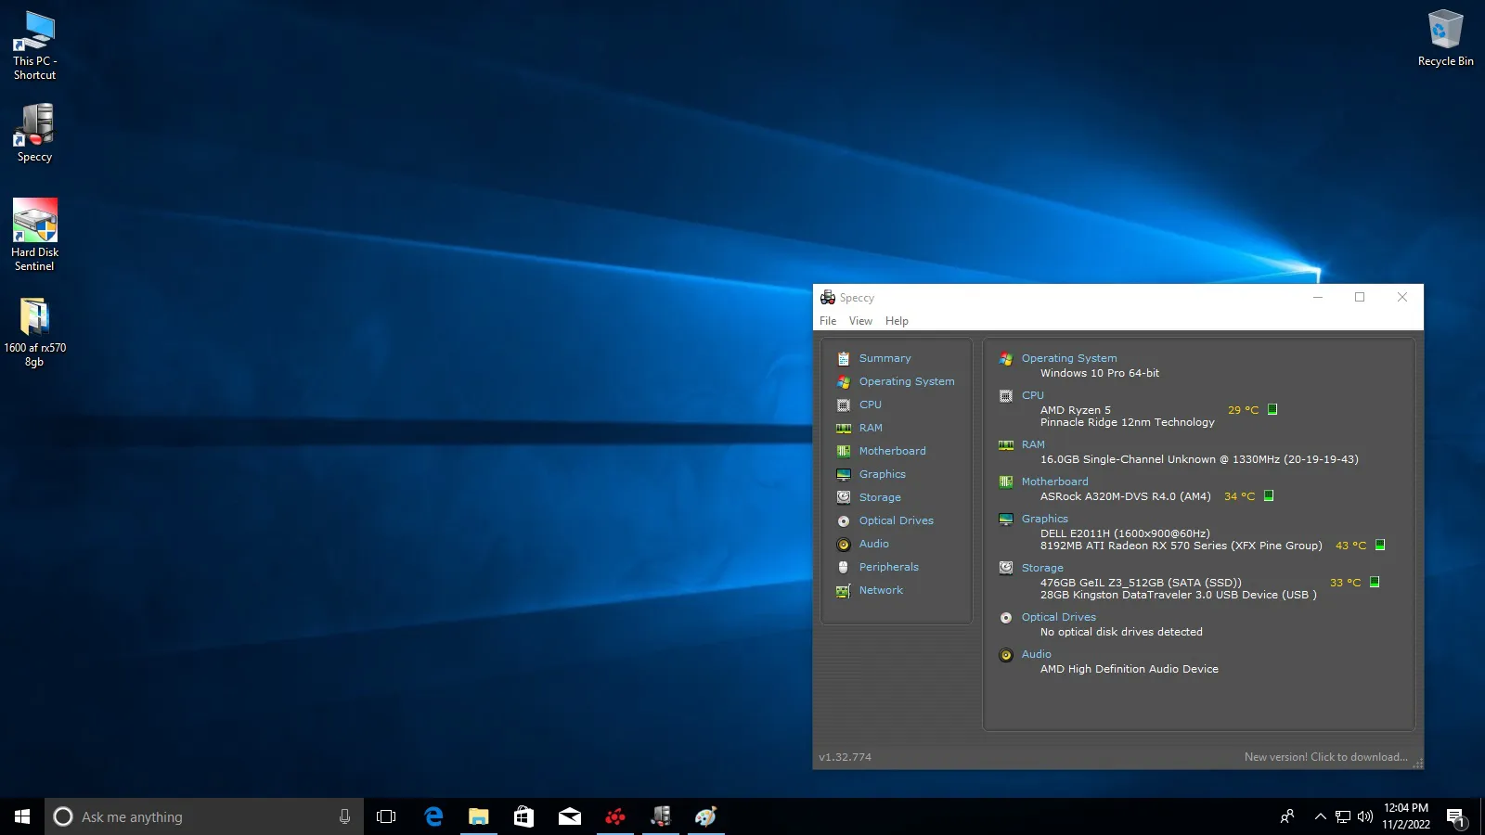Click the 29 °C CPU temperature value
1485x835 pixels.
pos(1243,410)
